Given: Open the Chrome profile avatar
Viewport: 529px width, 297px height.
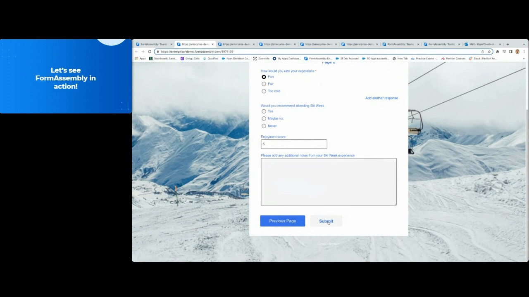Looking at the screenshot, I should (x=517, y=52).
